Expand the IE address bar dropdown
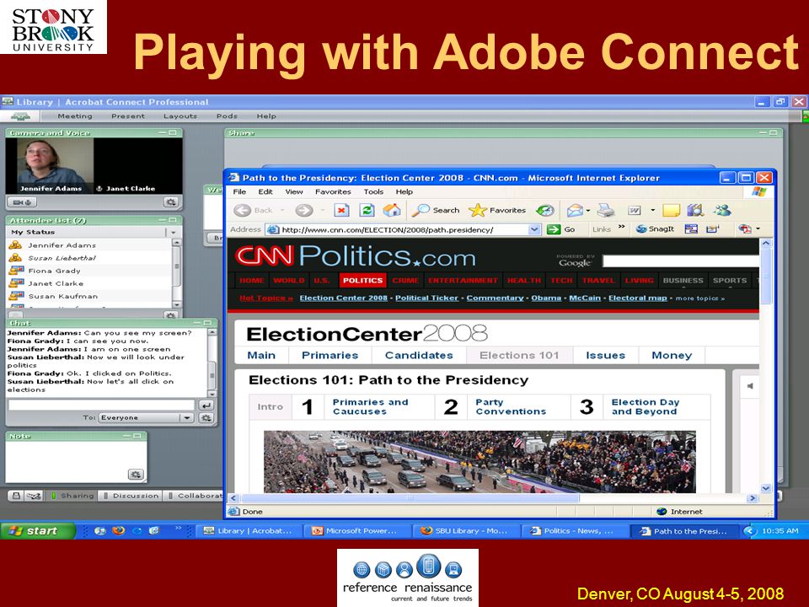Image resolution: width=809 pixels, height=607 pixels. click(x=534, y=229)
